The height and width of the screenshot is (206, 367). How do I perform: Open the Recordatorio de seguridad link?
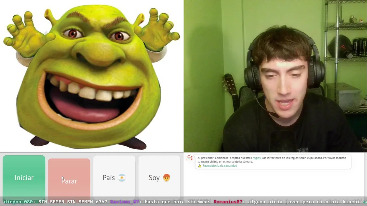click(220, 166)
